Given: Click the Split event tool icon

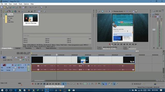Looking at the screenshot, I should 89,84.
